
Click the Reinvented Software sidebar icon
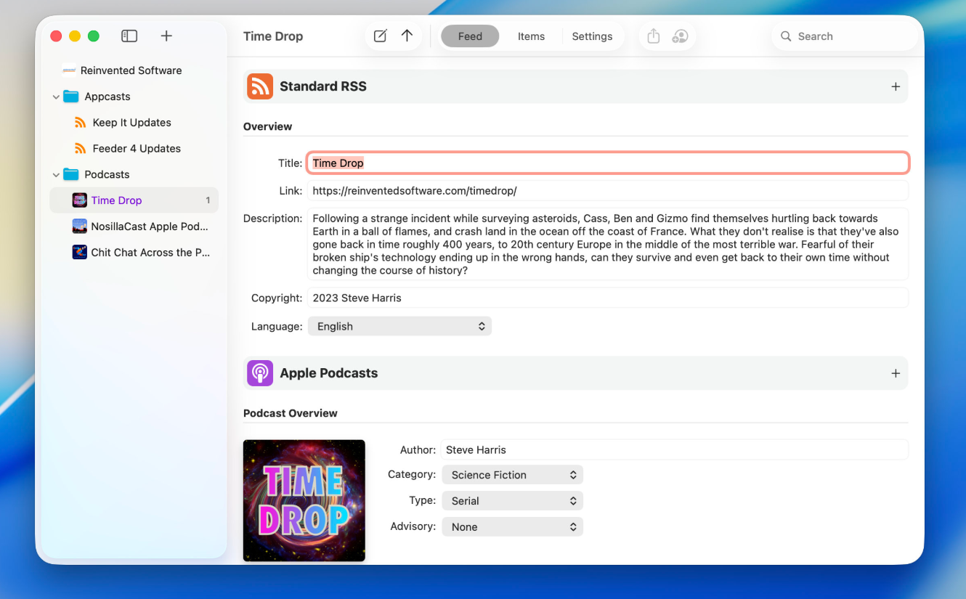(70, 70)
